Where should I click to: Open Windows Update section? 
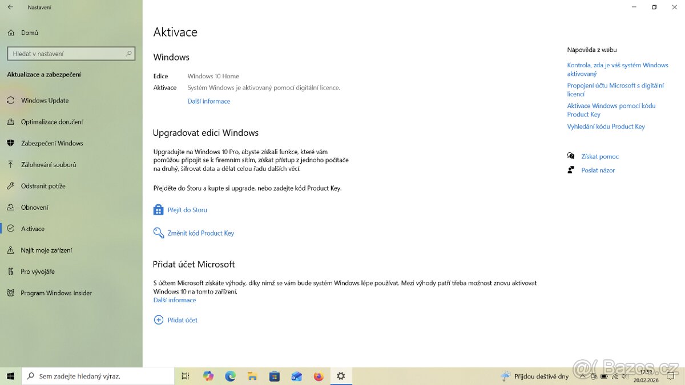(x=45, y=100)
